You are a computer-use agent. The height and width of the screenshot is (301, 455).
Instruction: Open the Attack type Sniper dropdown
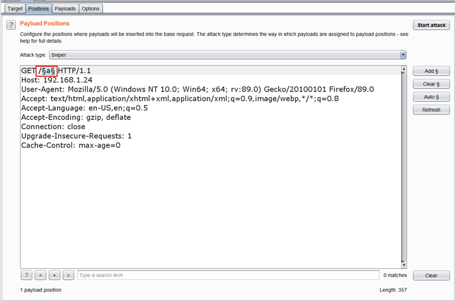(x=227, y=55)
